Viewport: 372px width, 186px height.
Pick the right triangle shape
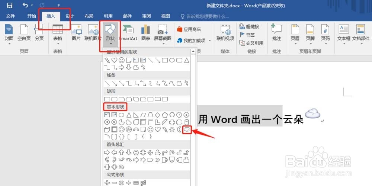coord(136,115)
